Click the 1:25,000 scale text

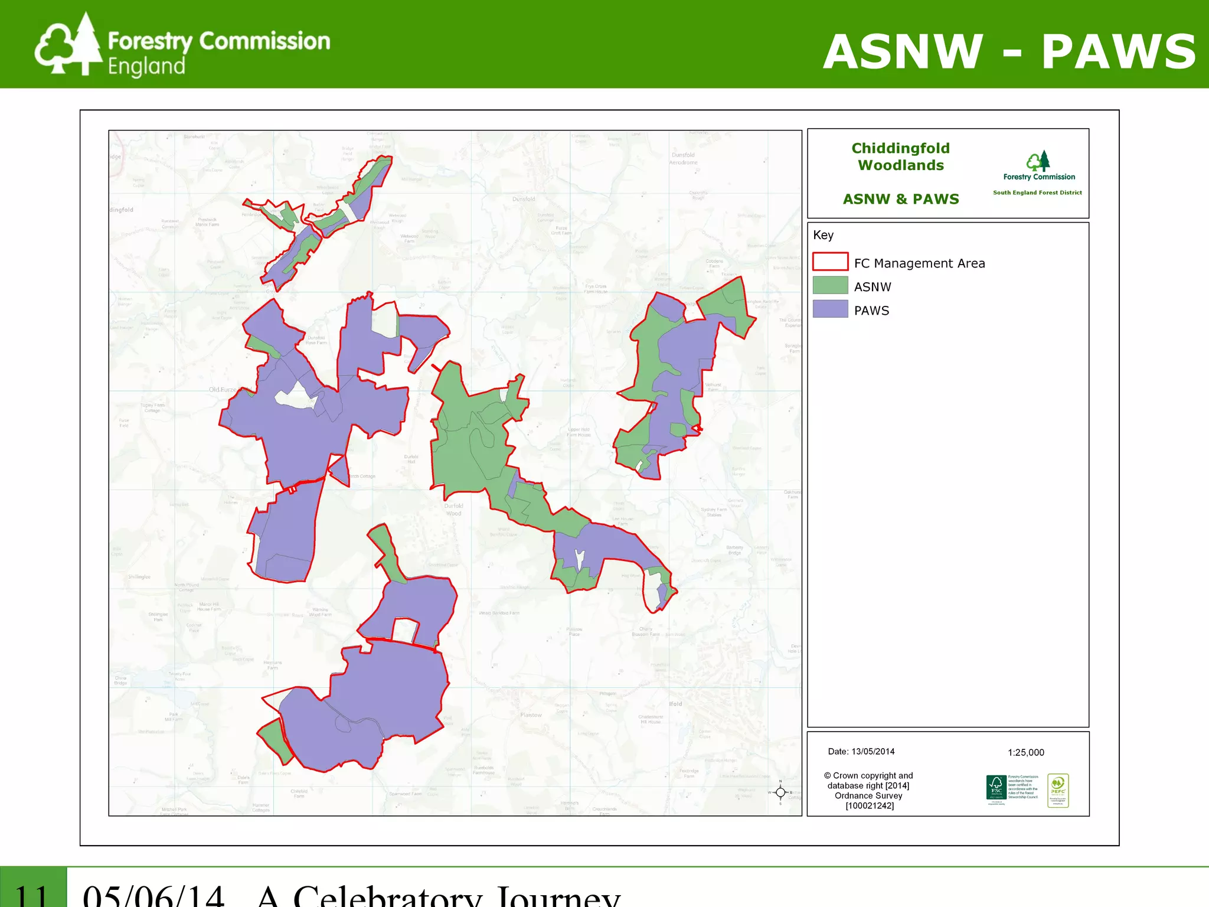[1025, 752]
